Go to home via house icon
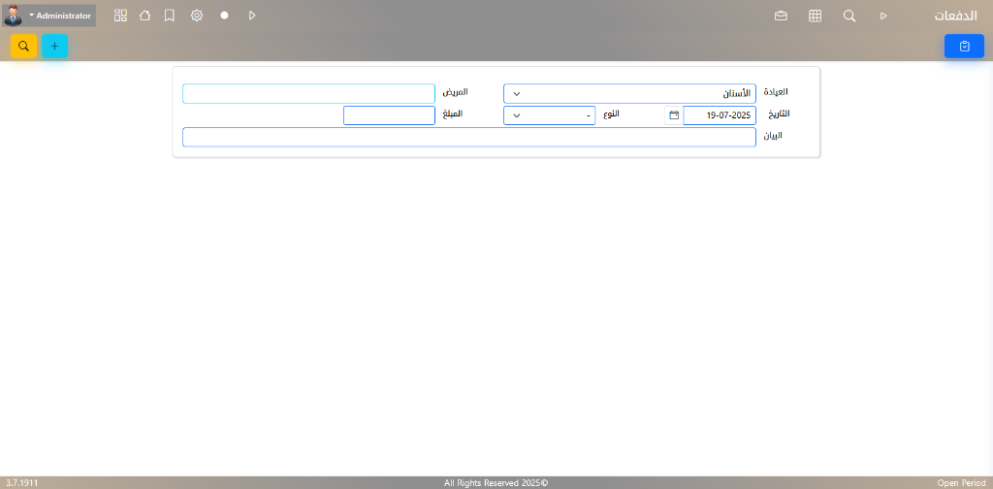 click(144, 16)
